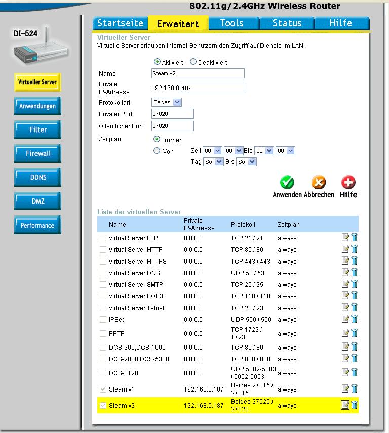Image resolution: width=389 pixels, height=433 pixels.
Task: Click the Privater Port input field
Action: (173, 114)
